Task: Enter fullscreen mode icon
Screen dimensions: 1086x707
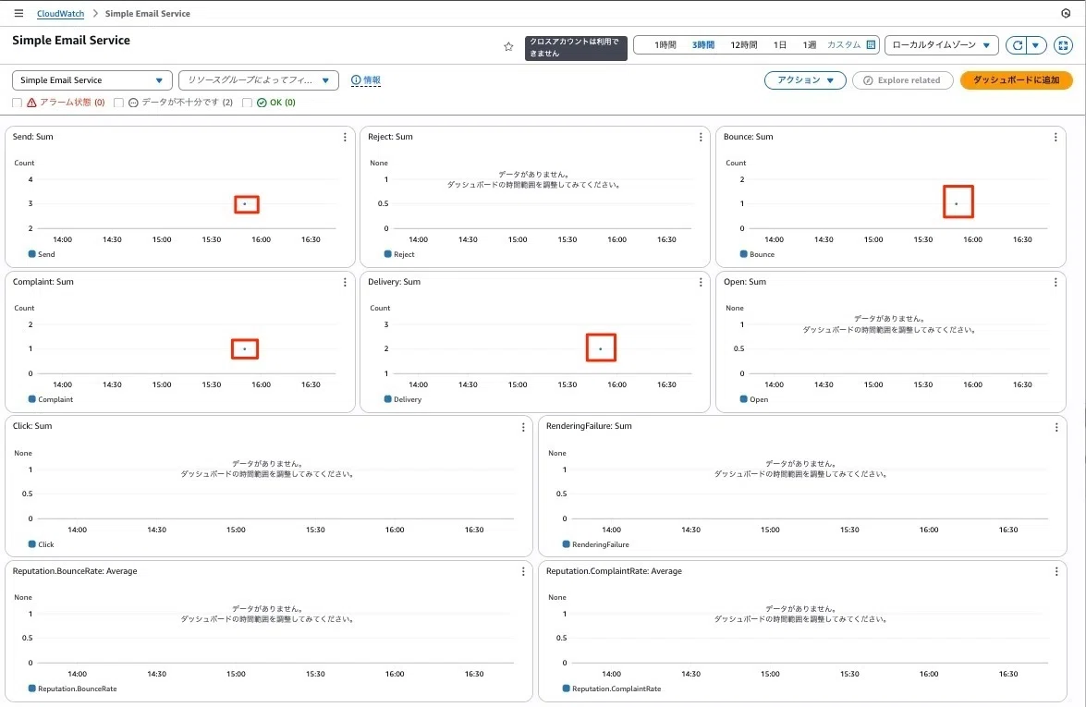Action: point(1063,45)
